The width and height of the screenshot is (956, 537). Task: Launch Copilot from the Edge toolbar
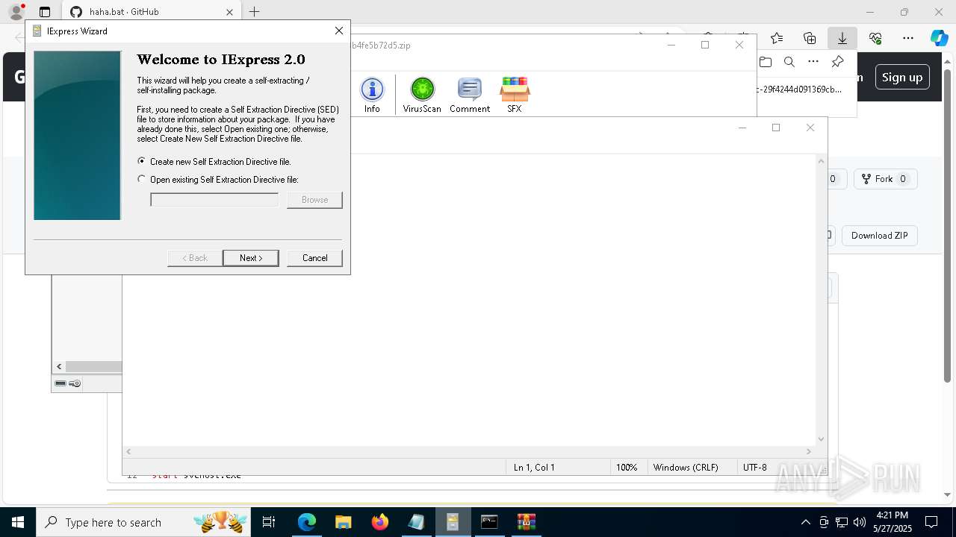939,38
